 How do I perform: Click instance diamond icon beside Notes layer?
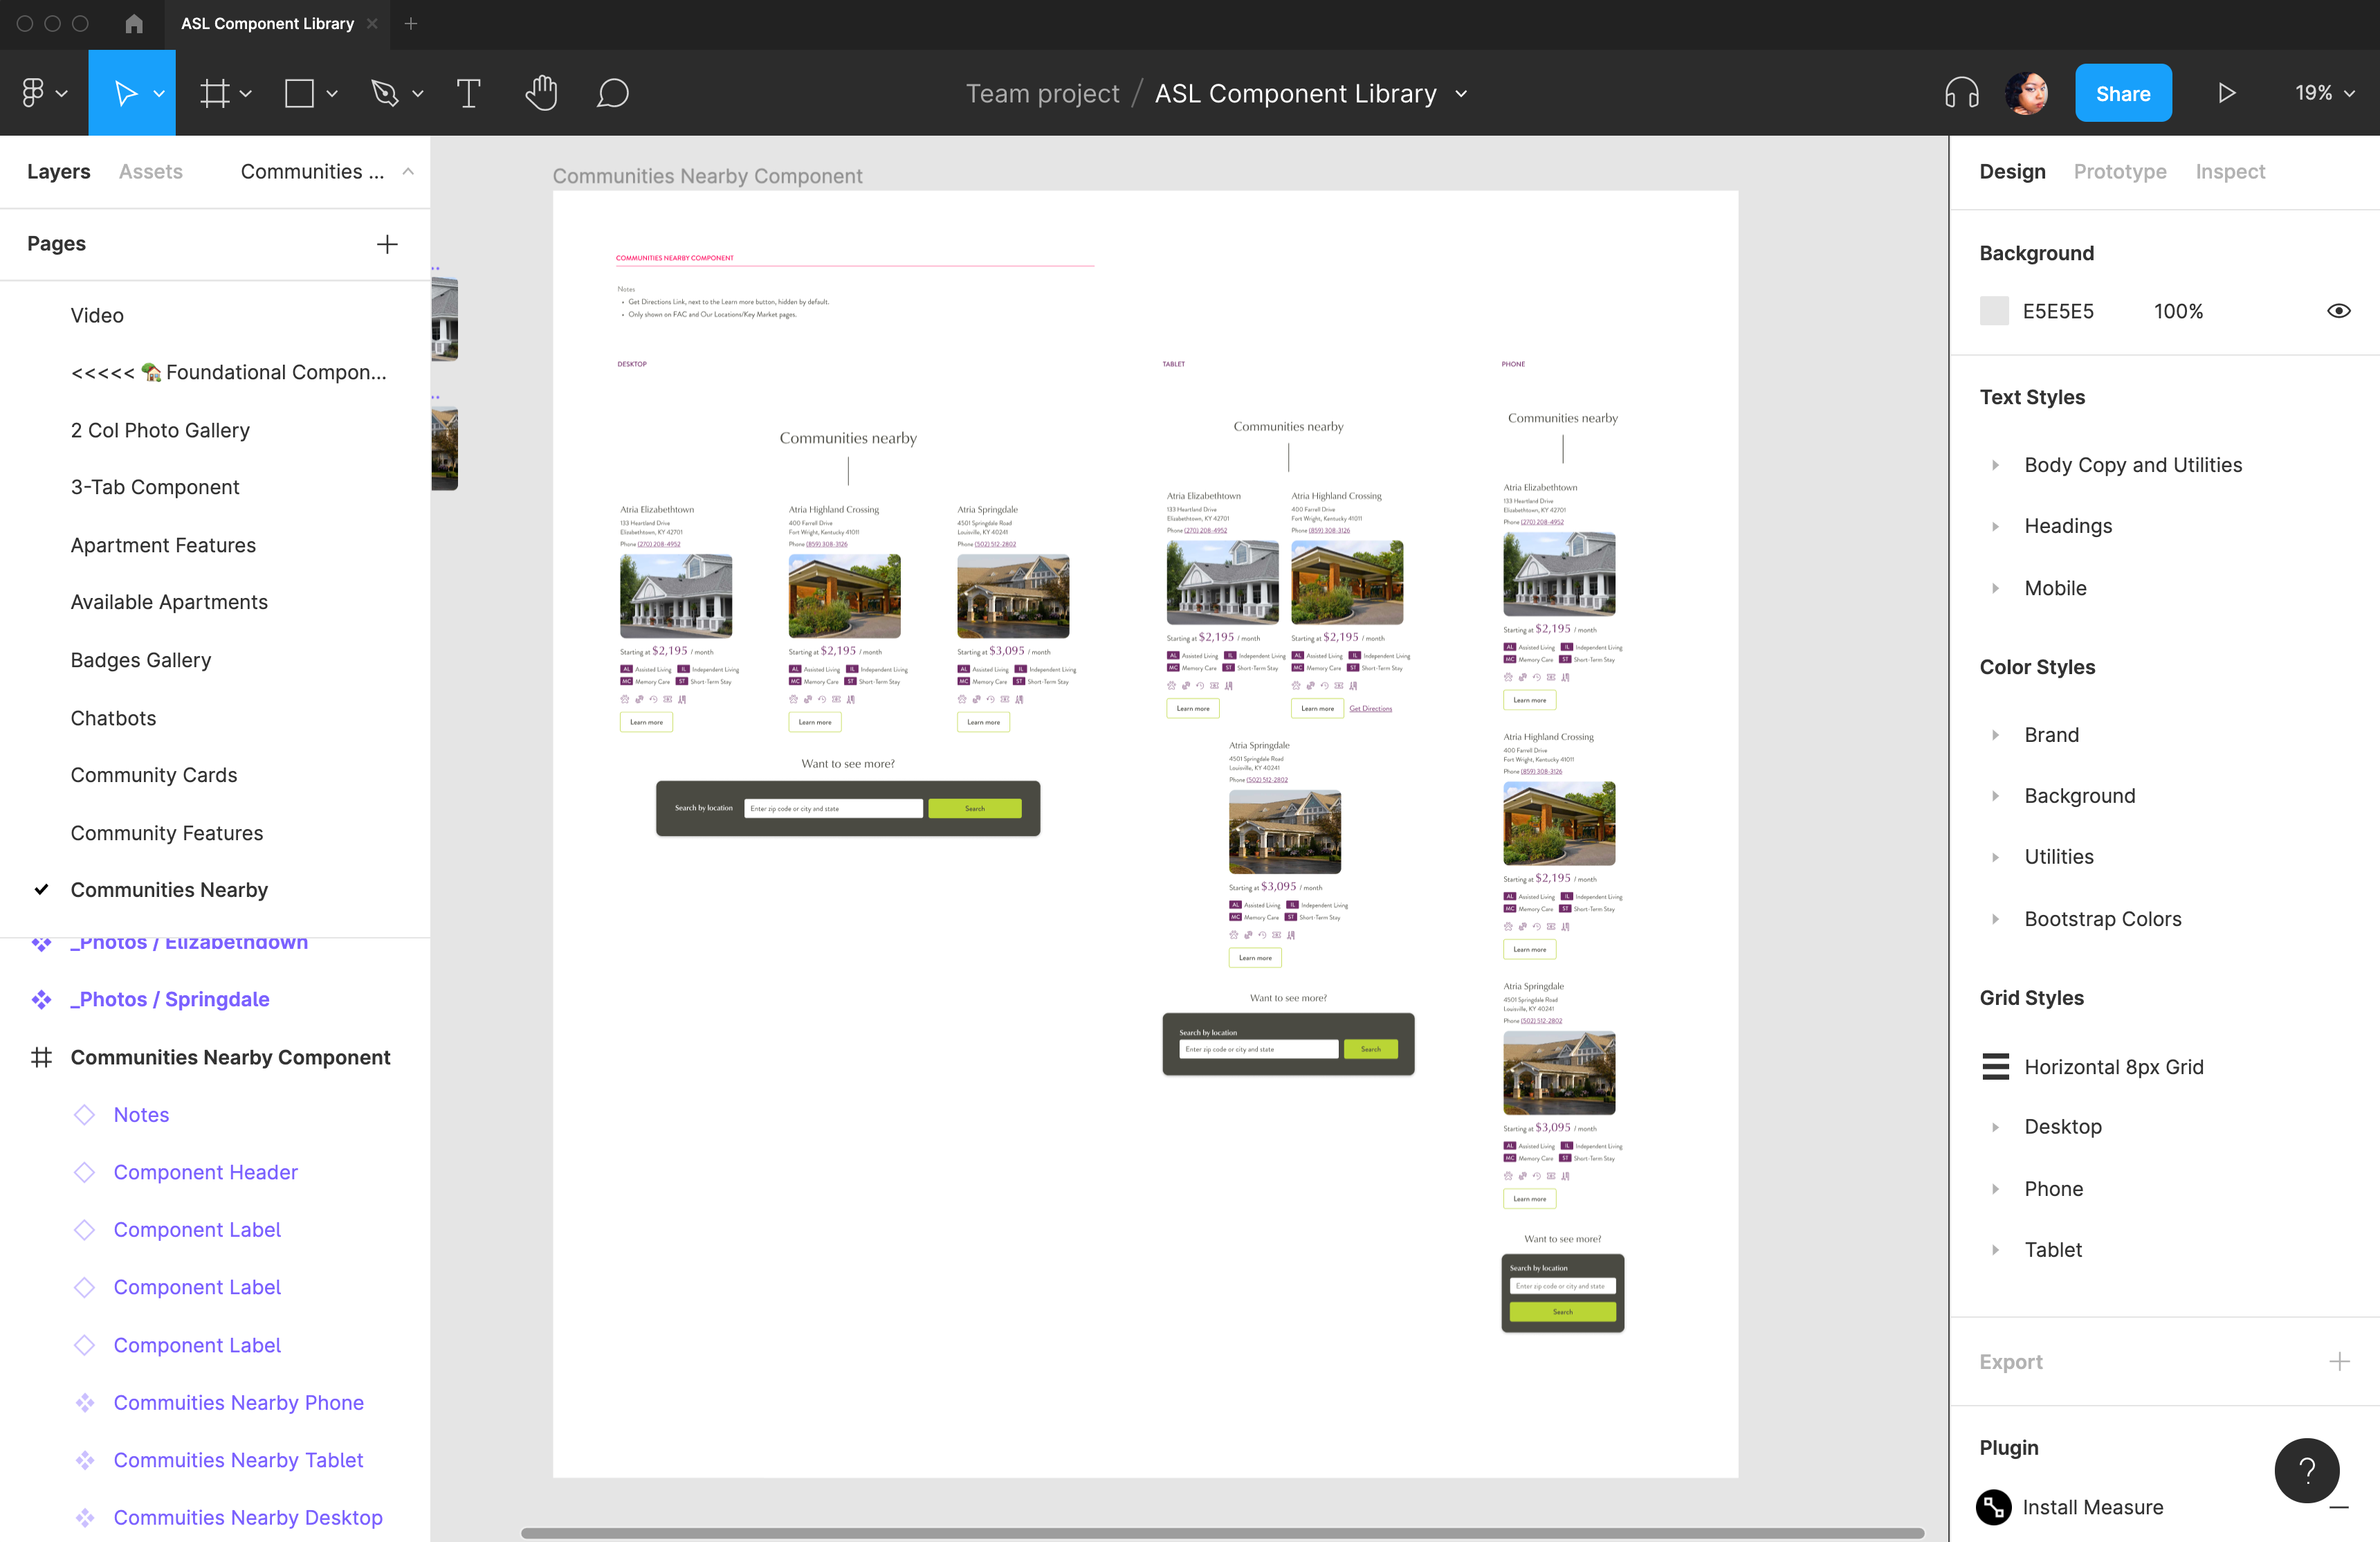(x=85, y=1115)
